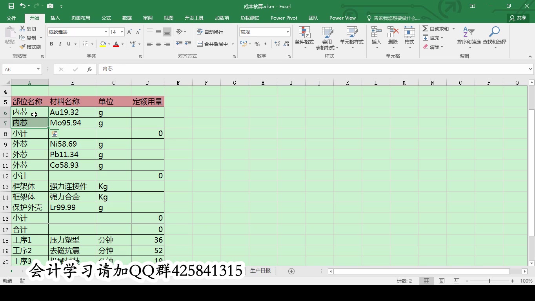The height and width of the screenshot is (301, 535).
Task: Align text to the top
Action: point(150,32)
